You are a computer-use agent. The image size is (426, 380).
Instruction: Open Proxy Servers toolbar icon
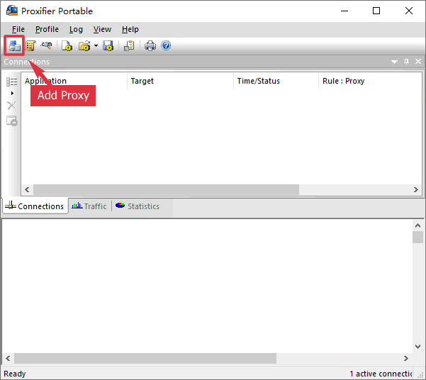[x=14, y=45]
